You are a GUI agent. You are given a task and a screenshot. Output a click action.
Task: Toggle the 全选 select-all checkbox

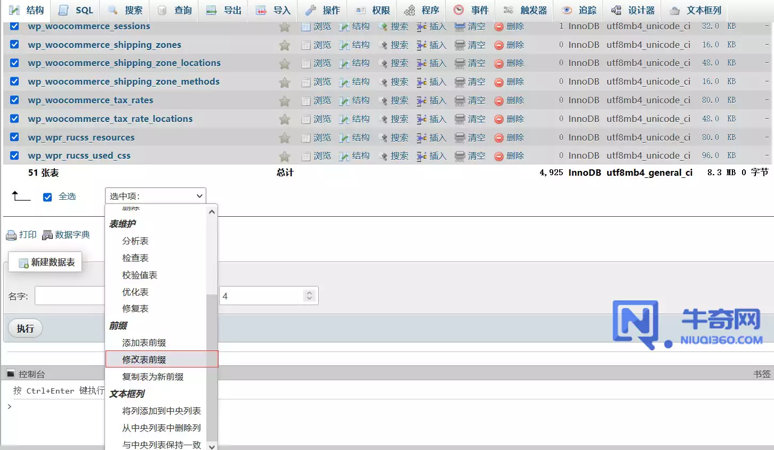coord(47,197)
